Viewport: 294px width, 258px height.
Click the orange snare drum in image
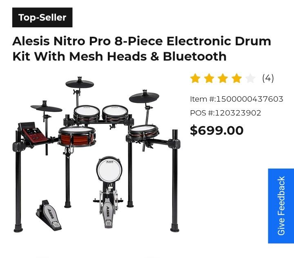pos(77,136)
